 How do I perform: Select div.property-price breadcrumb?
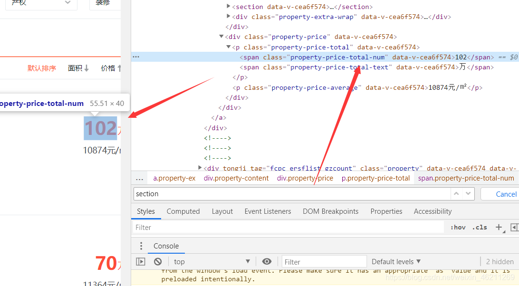tap(305, 179)
